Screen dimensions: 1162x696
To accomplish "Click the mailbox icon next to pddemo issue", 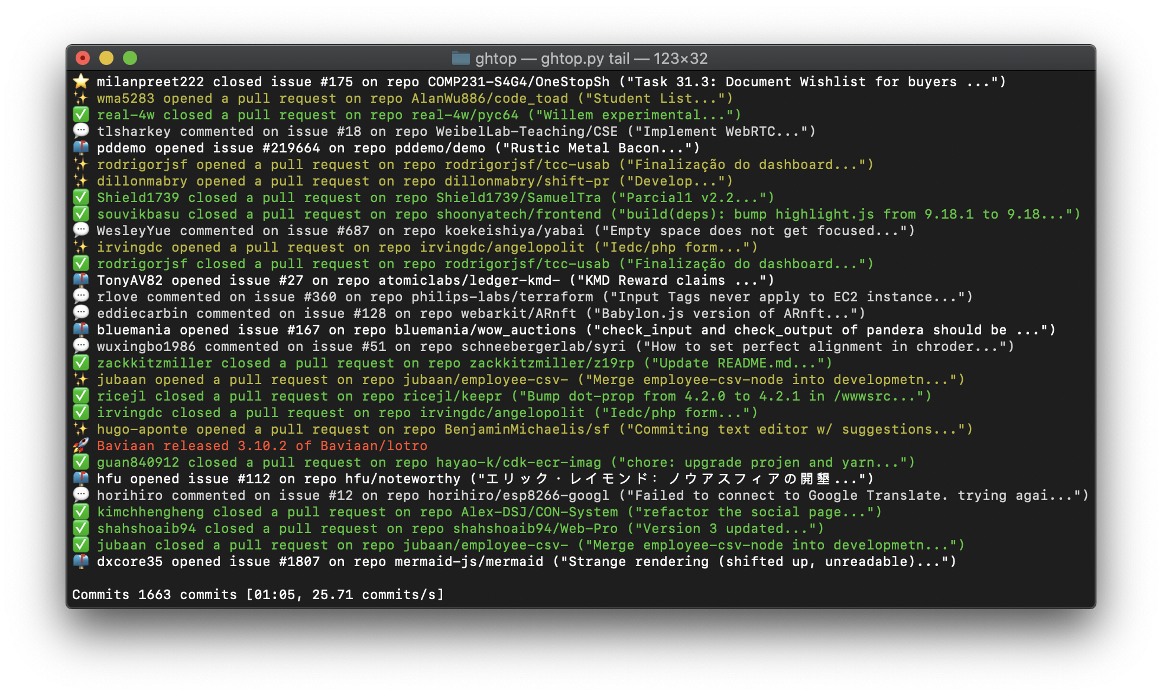I will (81, 148).
